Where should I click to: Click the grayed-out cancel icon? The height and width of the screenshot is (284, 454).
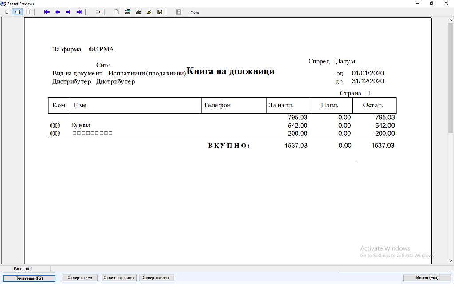[179, 12]
